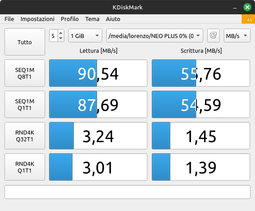Start the SEQ1M Q1T1 benchmark
The height and width of the screenshot is (211, 255).
25,104
